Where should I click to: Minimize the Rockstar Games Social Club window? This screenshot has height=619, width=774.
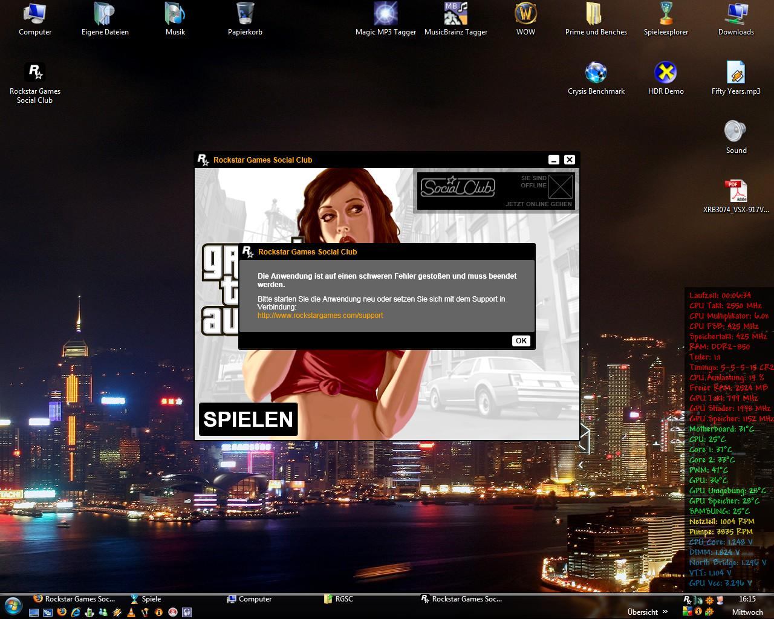(553, 160)
